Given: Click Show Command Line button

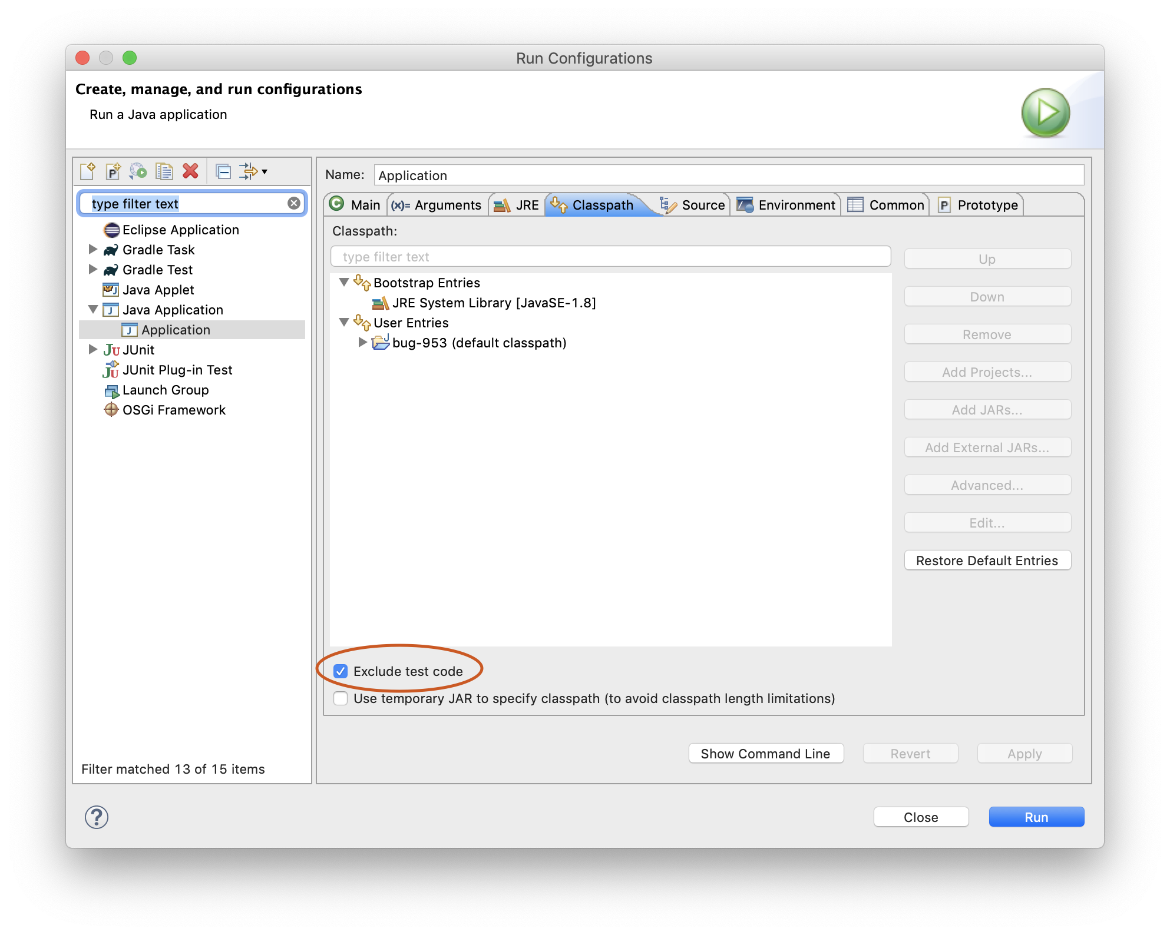Looking at the screenshot, I should point(765,754).
